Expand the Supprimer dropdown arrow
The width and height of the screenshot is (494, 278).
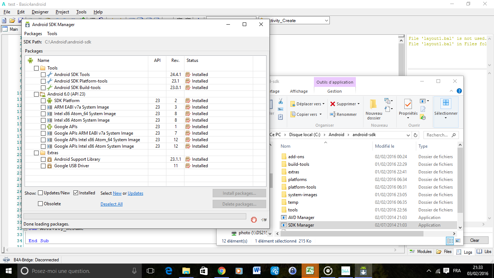[x=358, y=104]
